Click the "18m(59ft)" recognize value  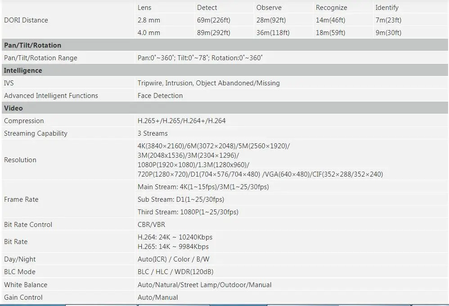click(x=330, y=33)
